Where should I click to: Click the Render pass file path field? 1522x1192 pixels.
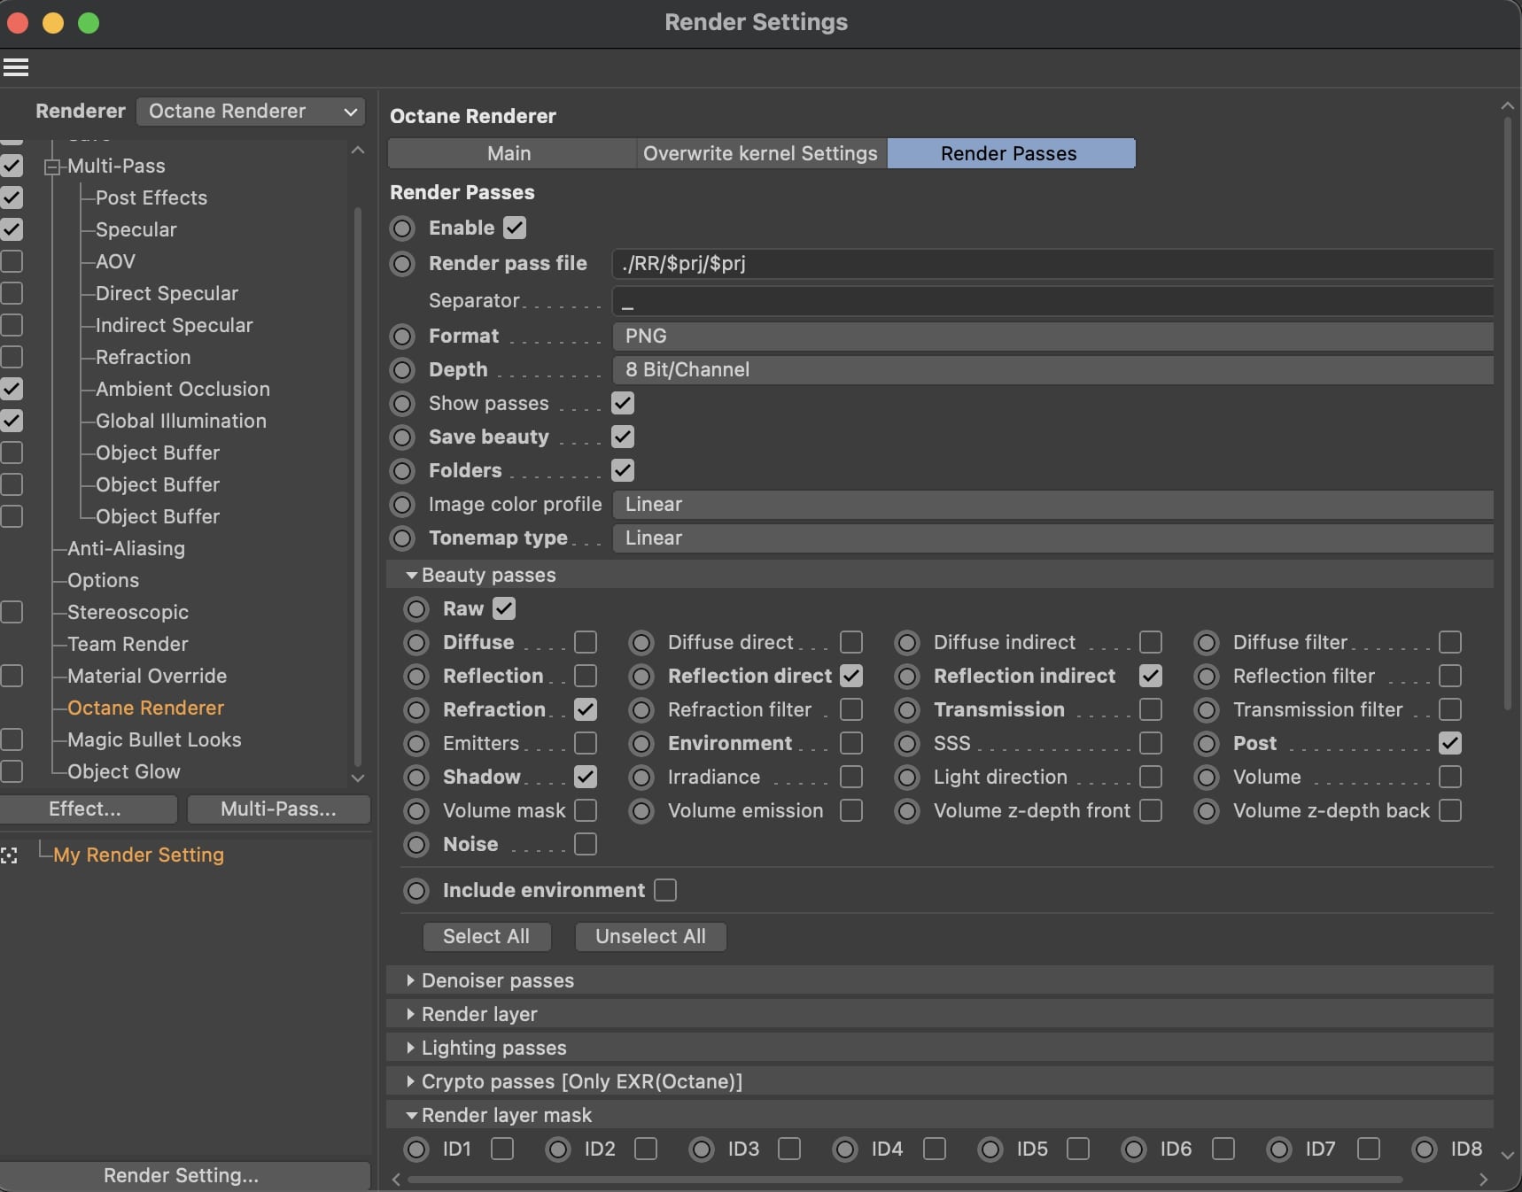coord(1052,264)
